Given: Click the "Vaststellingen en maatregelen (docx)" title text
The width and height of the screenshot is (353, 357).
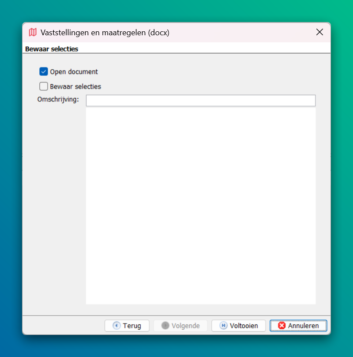Looking at the screenshot, I should click(105, 32).
